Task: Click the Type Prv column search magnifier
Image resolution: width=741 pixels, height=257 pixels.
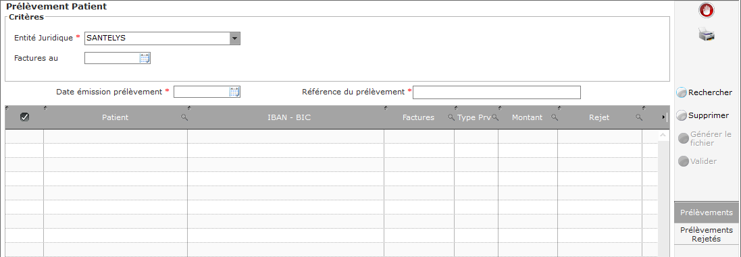Action: pos(495,117)
